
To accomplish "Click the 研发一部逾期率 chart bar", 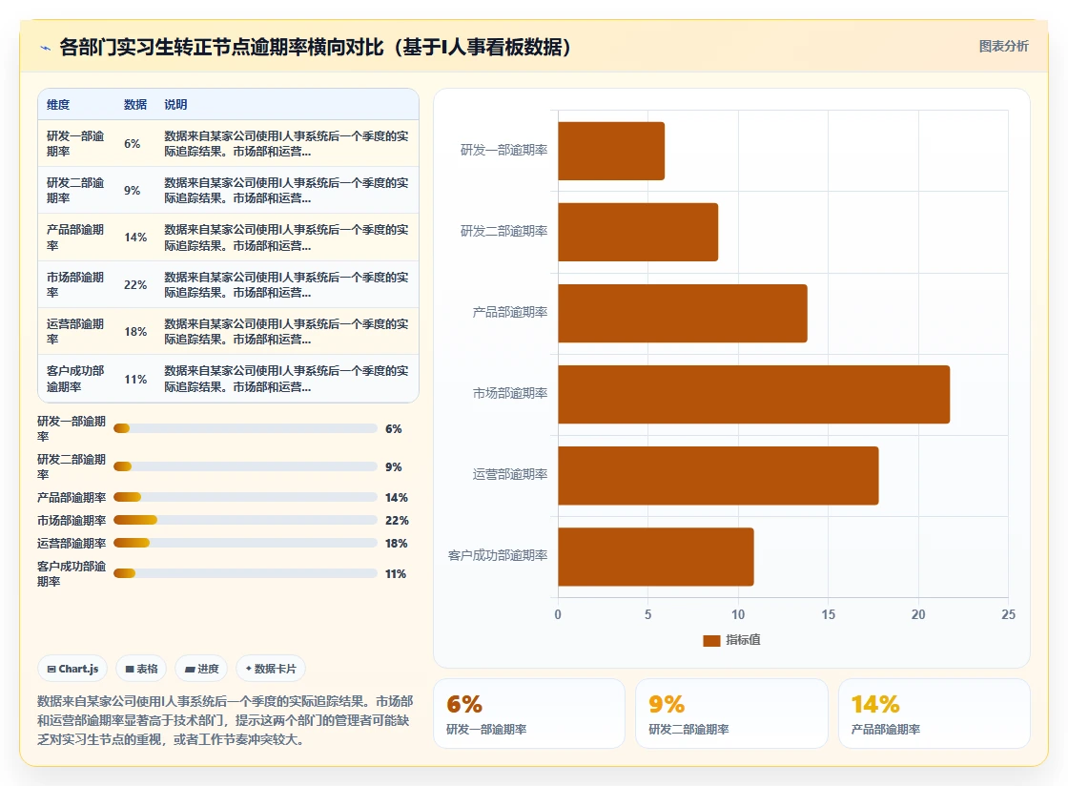I will [x=611, y=152].
